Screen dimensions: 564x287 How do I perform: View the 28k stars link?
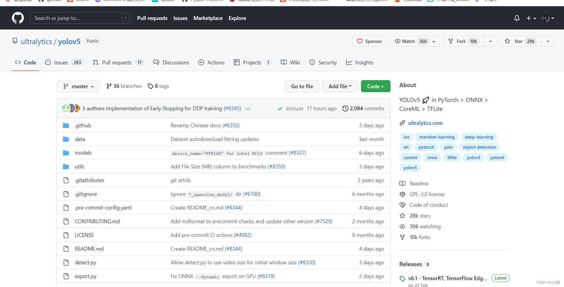pyautogui.click(x=415, y=216)
